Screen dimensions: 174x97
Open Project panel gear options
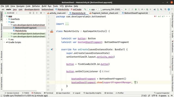click(x=41, y=13)
